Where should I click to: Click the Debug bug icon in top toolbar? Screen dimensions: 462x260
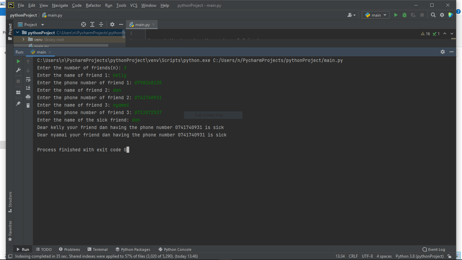[x=405, y=15]
